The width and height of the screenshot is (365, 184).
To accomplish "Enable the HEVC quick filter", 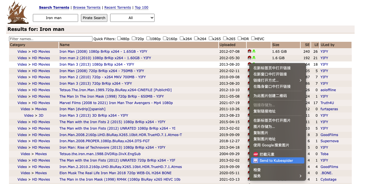I will click(253, 38).
